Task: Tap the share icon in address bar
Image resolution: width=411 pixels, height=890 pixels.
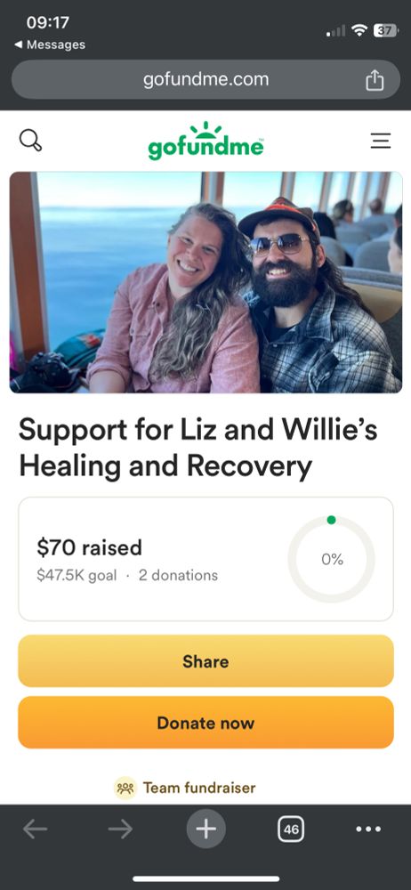Action: pos(375,80)
